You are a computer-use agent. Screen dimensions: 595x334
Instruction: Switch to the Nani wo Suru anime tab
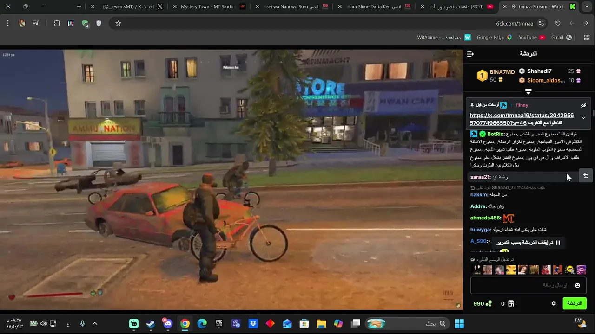(x=293, y=6)
